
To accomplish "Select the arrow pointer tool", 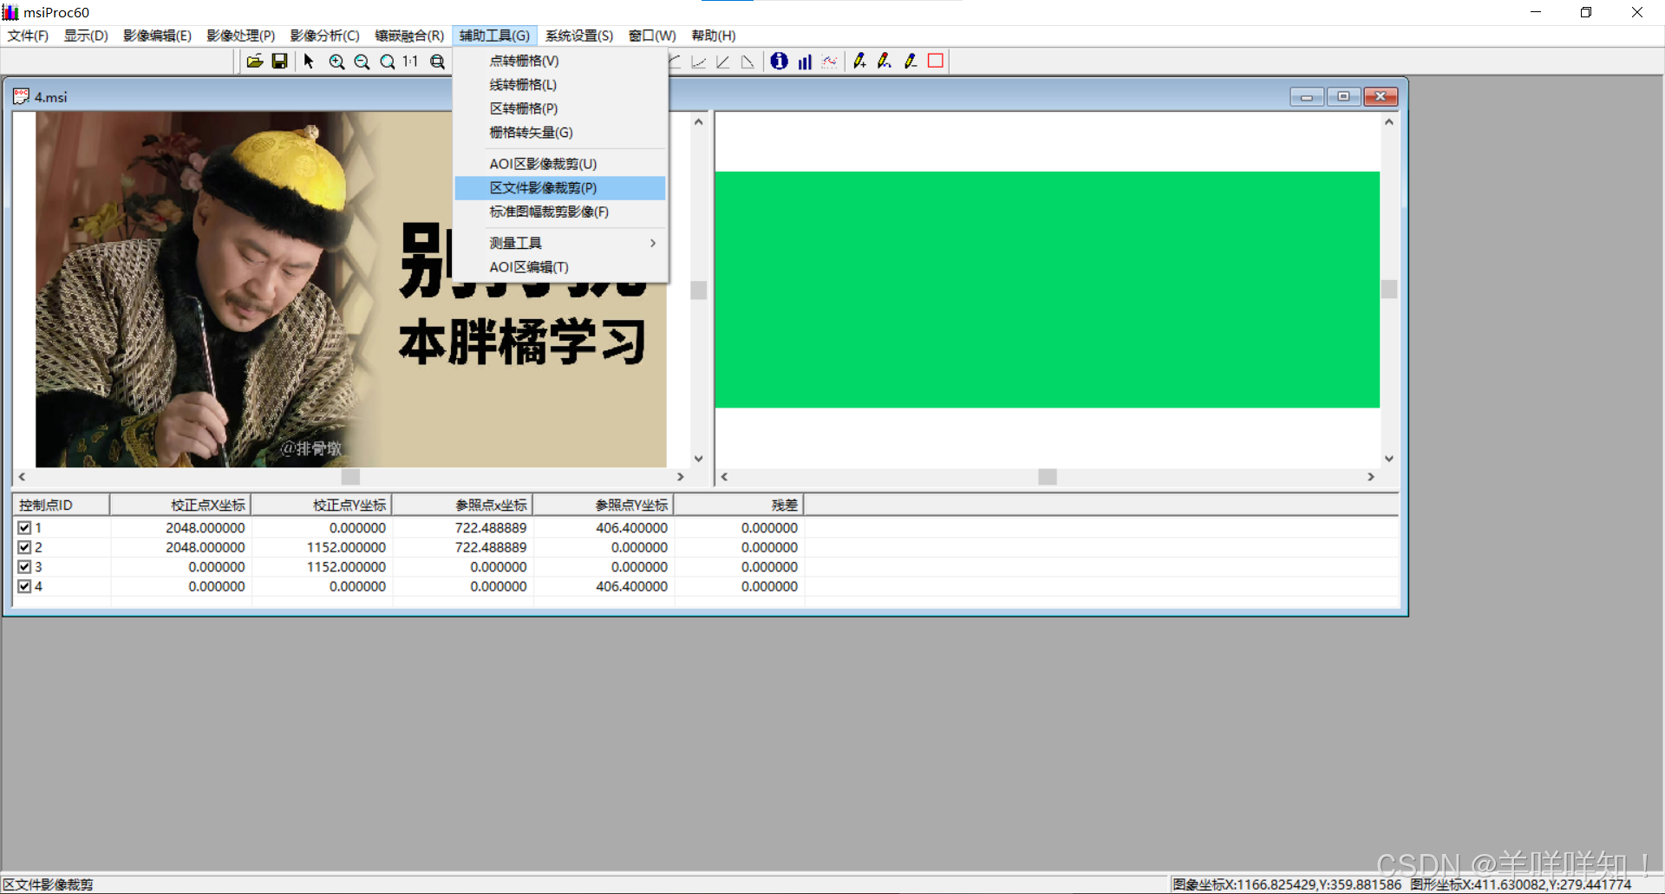I will click(x=309, y=62).
